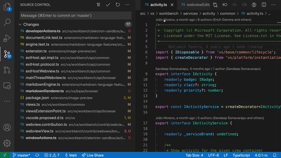Open deleted markdownRenderer.ts entry
The height and width of the screenshot is (158, 281).
pos(75,91)
